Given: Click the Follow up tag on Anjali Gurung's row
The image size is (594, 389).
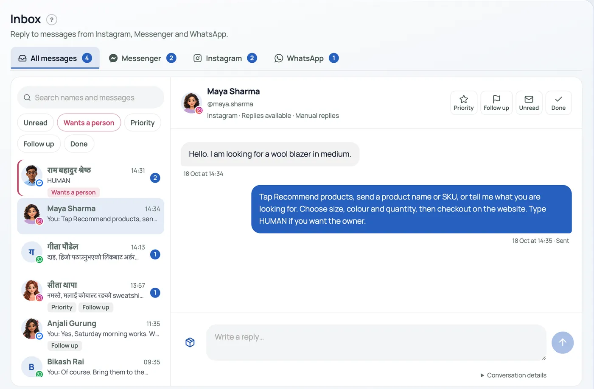Looking at the screenshot, I should click(x=64, y=345).
